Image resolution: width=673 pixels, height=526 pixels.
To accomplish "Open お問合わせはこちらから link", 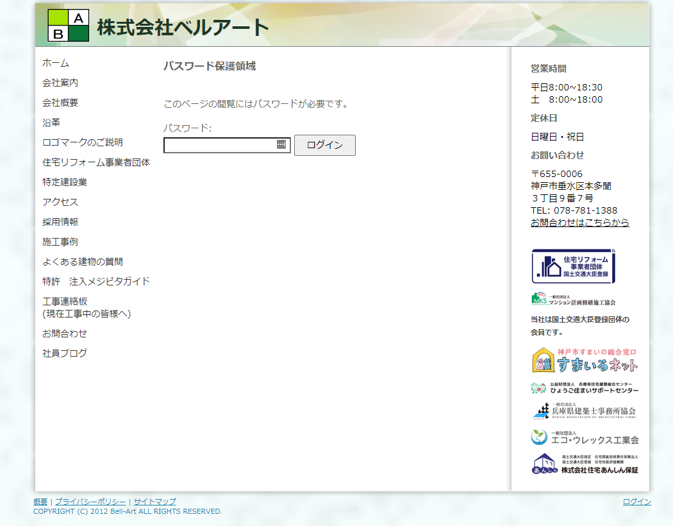I will pyautogui.click(x=579, y=222).
